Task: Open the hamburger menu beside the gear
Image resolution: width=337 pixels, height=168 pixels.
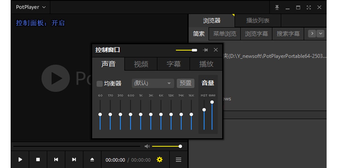Action: 178,160
